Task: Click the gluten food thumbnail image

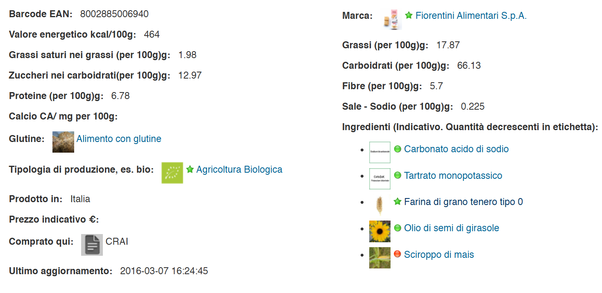Action: tap(63, 142)
